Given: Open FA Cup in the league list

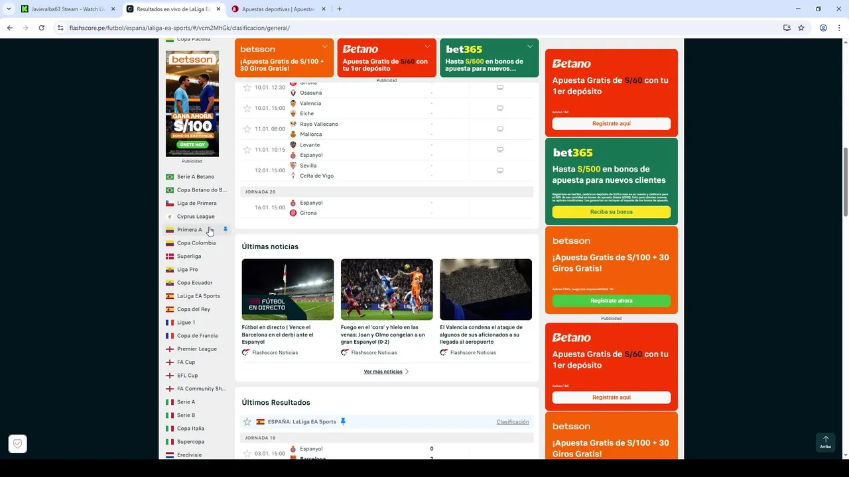Looking at the screenshot, I should (x=186, y=362).
